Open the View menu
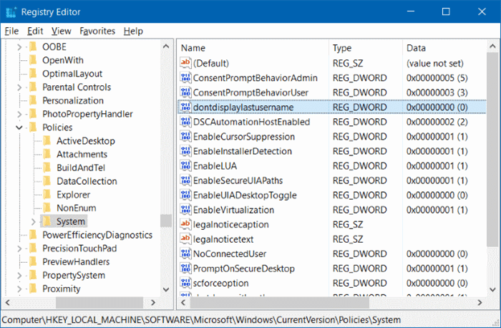Image resolution: width=501 pixels, height=328 pixels. [62, 31]
